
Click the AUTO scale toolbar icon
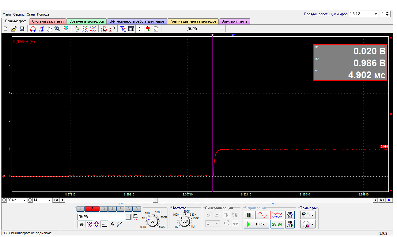104,29
